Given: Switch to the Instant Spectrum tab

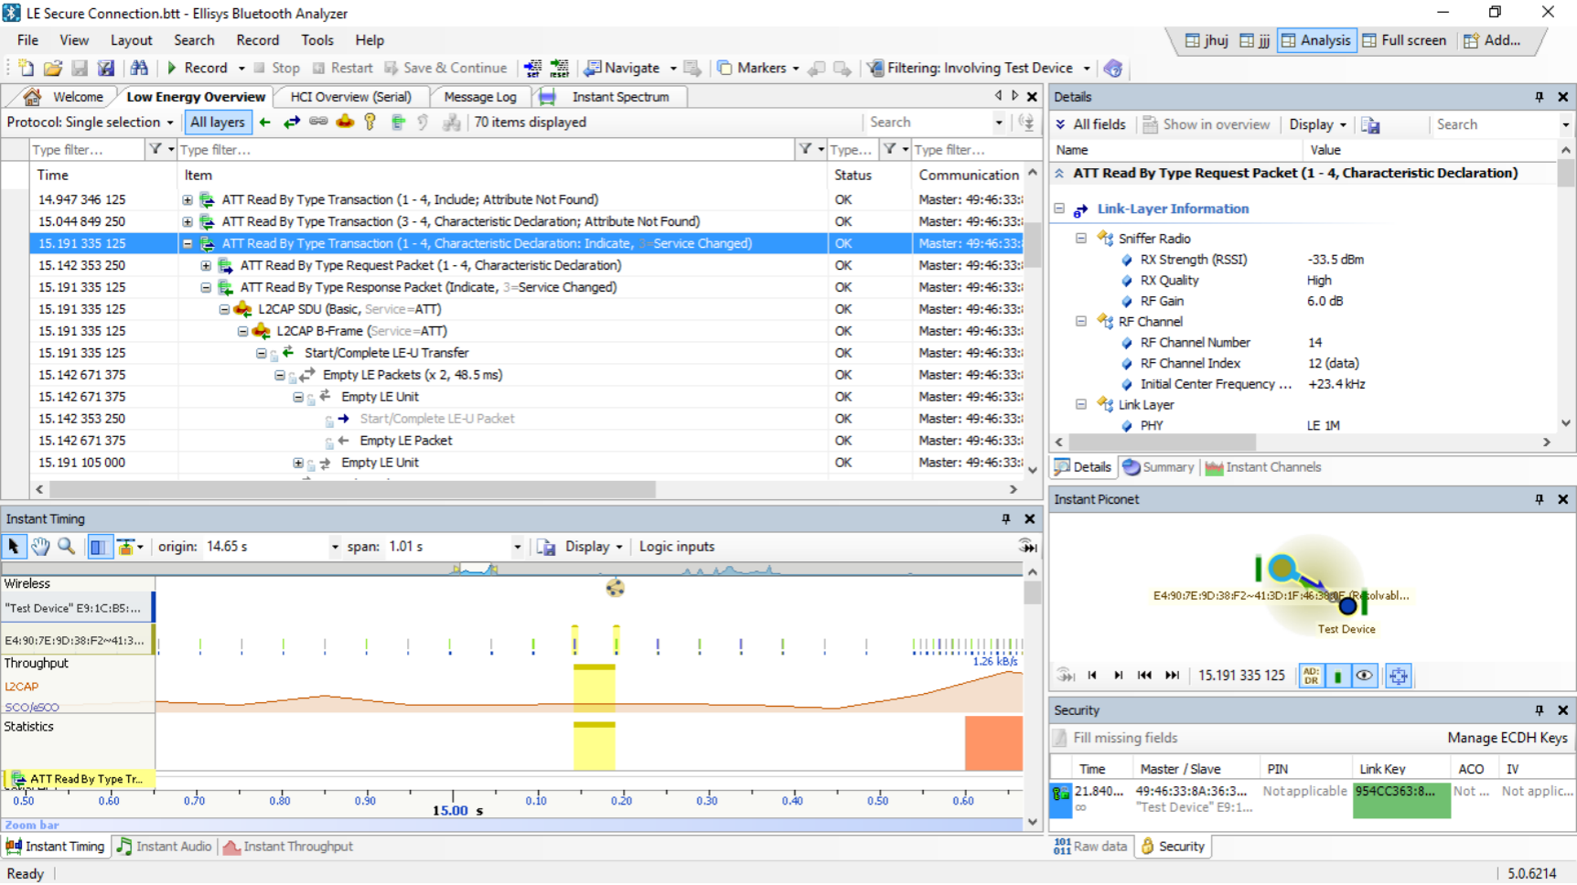Looking at the screenshot, I should pyautogui.click(x=619, y=97).
